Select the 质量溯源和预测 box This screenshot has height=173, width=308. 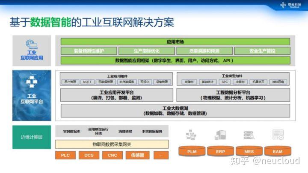point(204,51)
